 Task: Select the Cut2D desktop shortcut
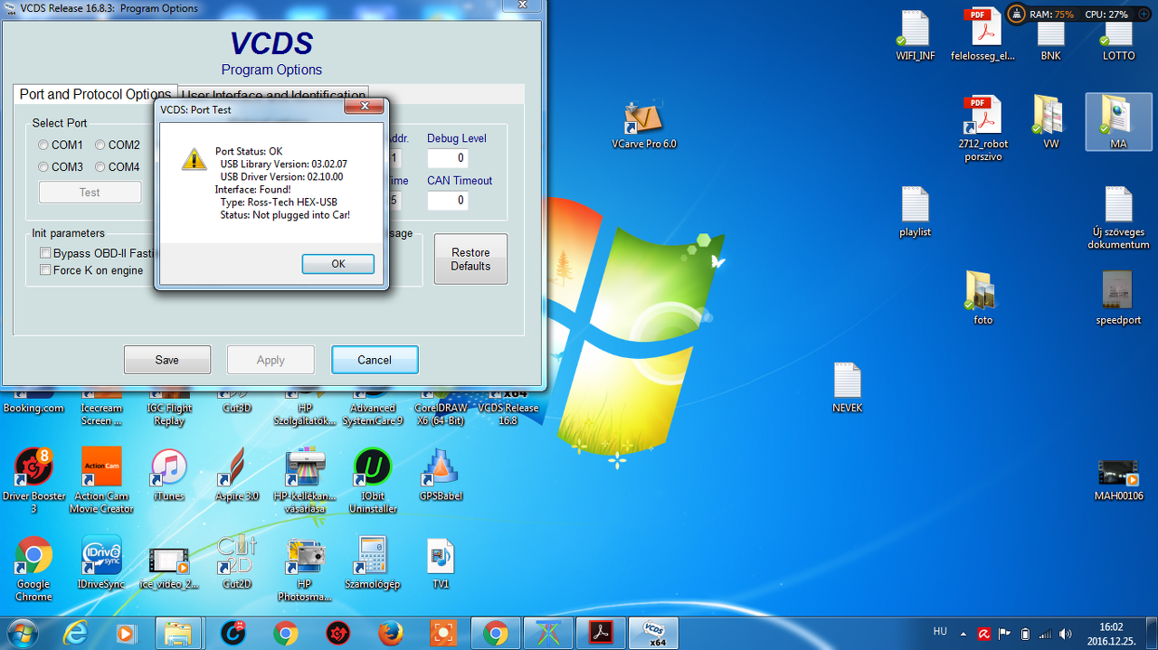237,562
